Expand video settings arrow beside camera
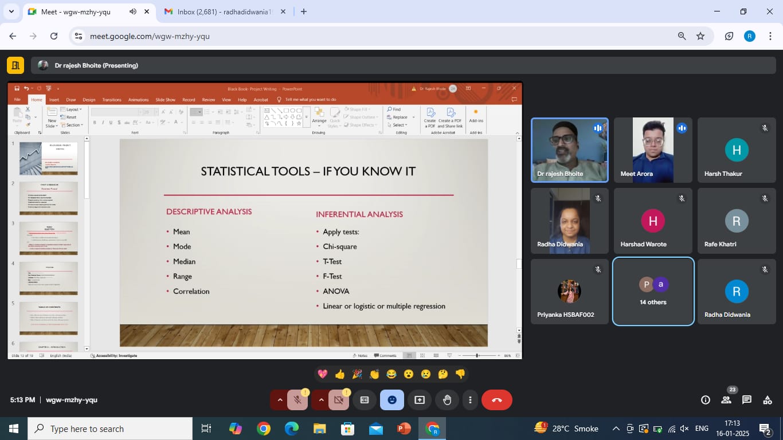The image size is (783, 440). [x=321, y=400]
